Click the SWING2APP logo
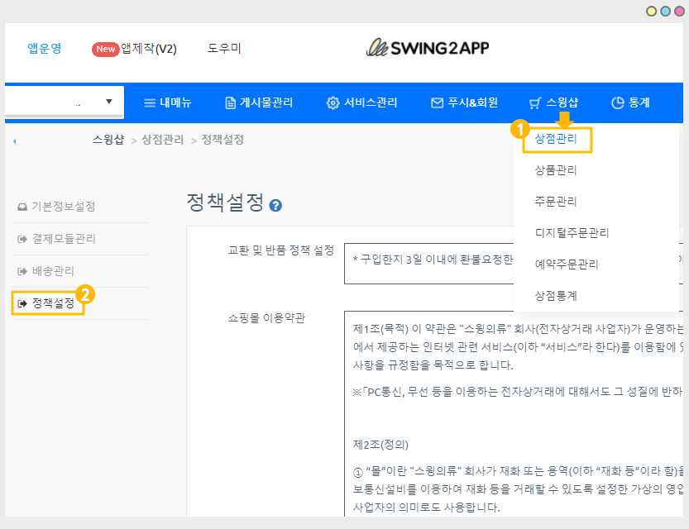Screen dimensions: 689x529 tap(428, 48)
